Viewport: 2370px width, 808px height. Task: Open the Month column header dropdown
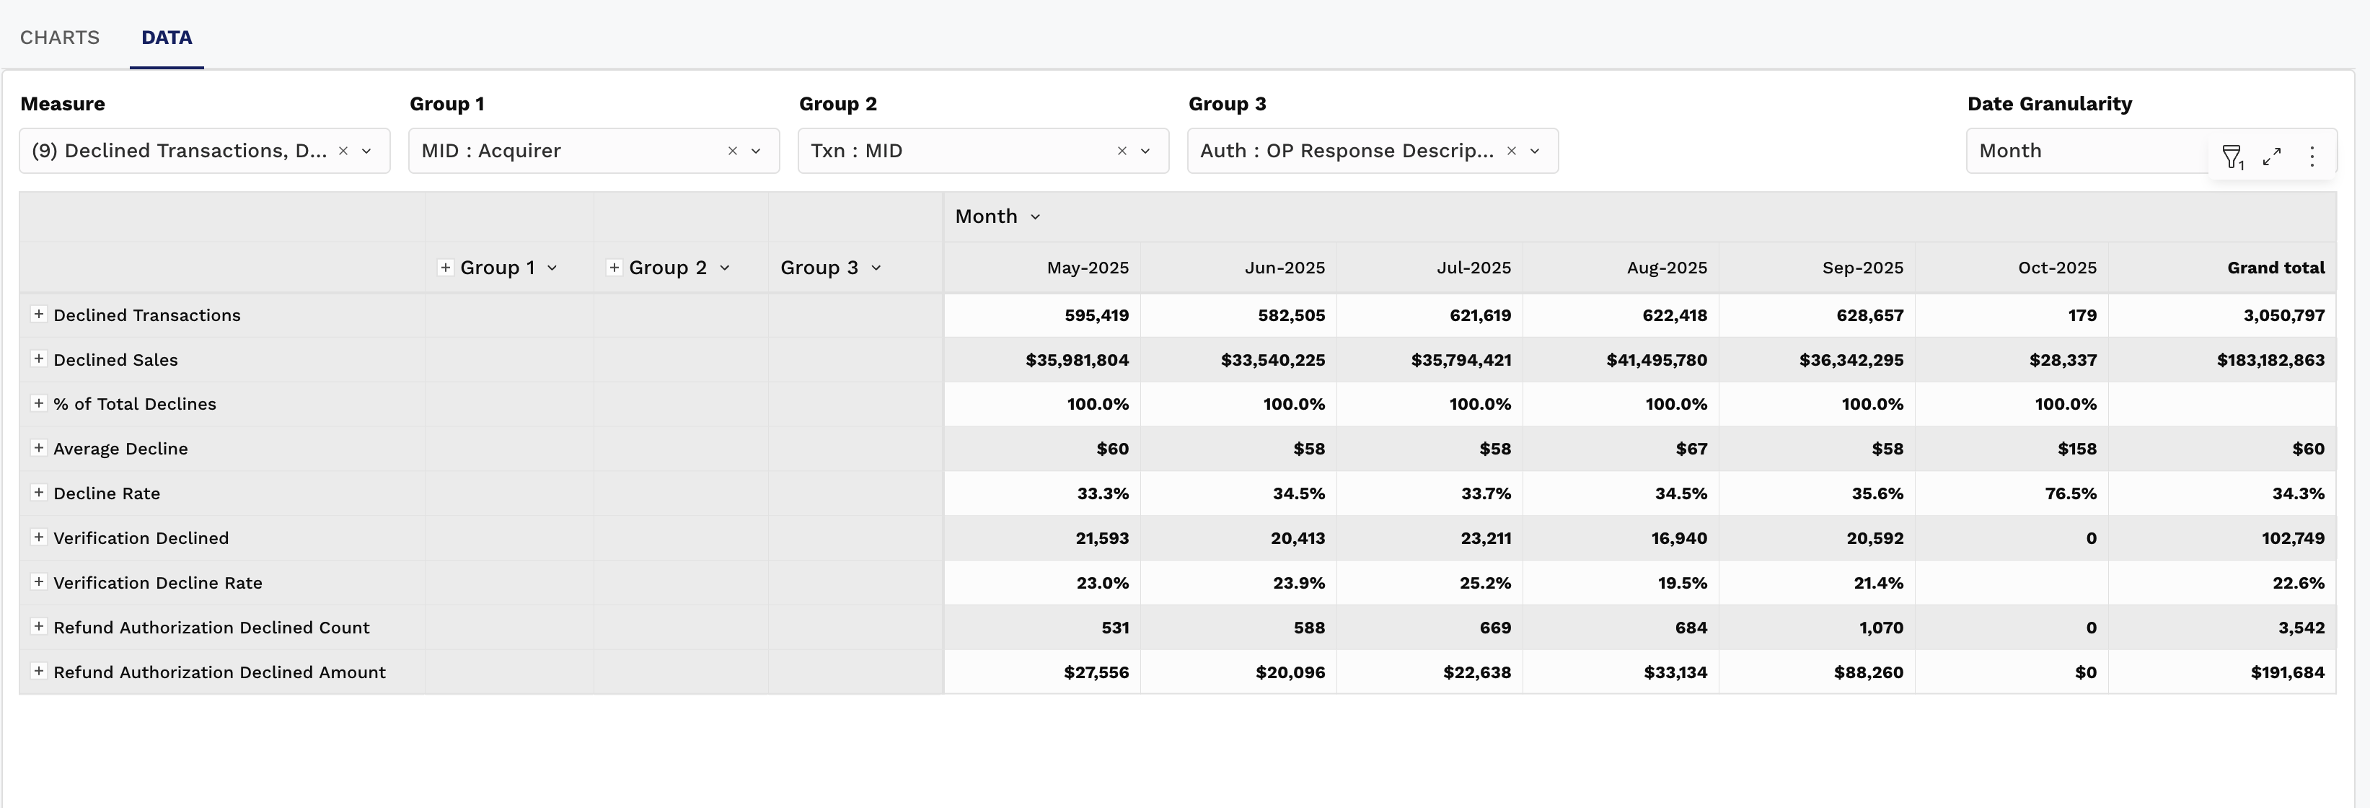pyautogui.click(x=1035, y=217)
